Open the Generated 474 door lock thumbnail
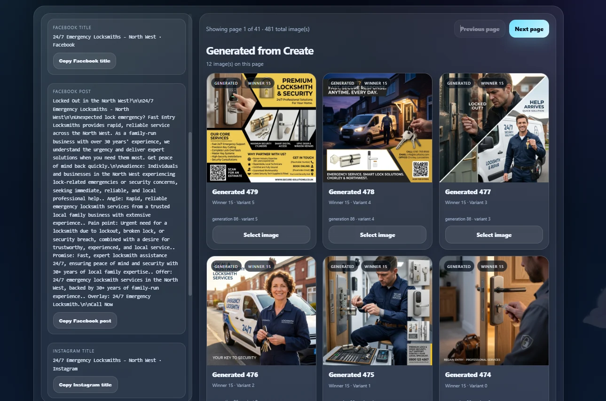This screenshot has width=606, height=401. point(494,311)
